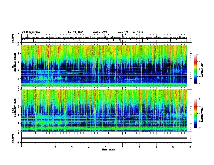Click the "ch.1(V)" waveform axis label
The width and height of the screenshot is (214, 165).
pyautogui.click(x=13, y=38)
